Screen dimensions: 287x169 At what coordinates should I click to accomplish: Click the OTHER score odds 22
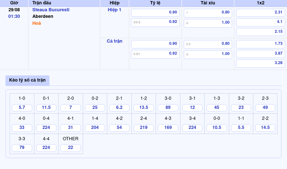[71, 148]
